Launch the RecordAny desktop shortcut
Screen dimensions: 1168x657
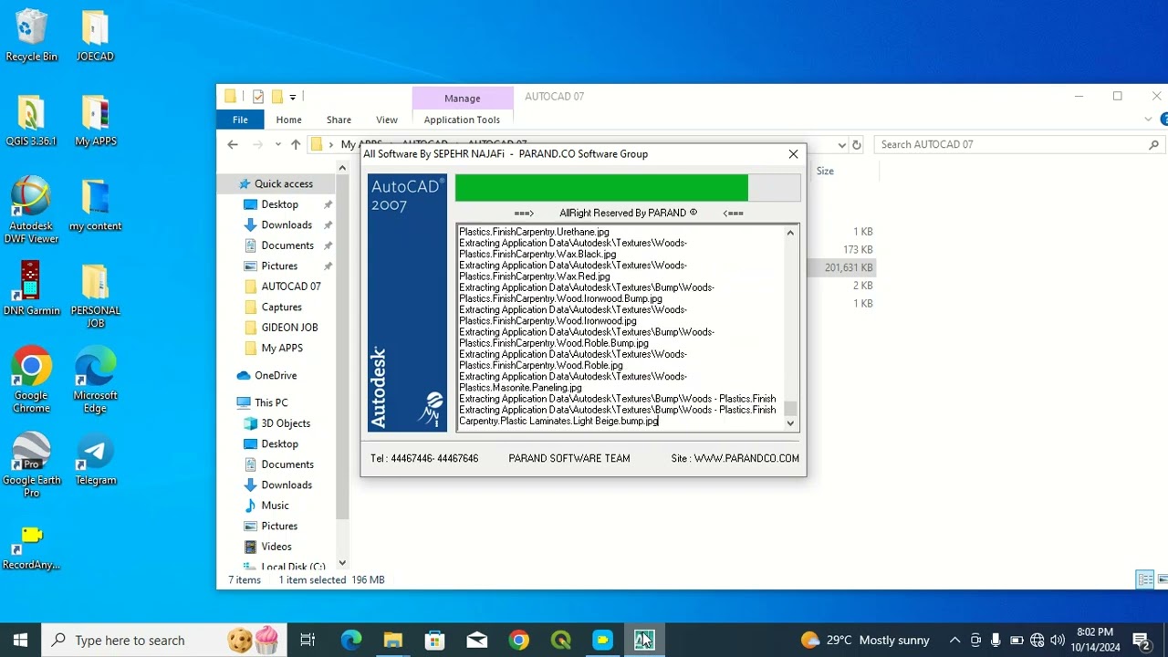coord(31,546)
